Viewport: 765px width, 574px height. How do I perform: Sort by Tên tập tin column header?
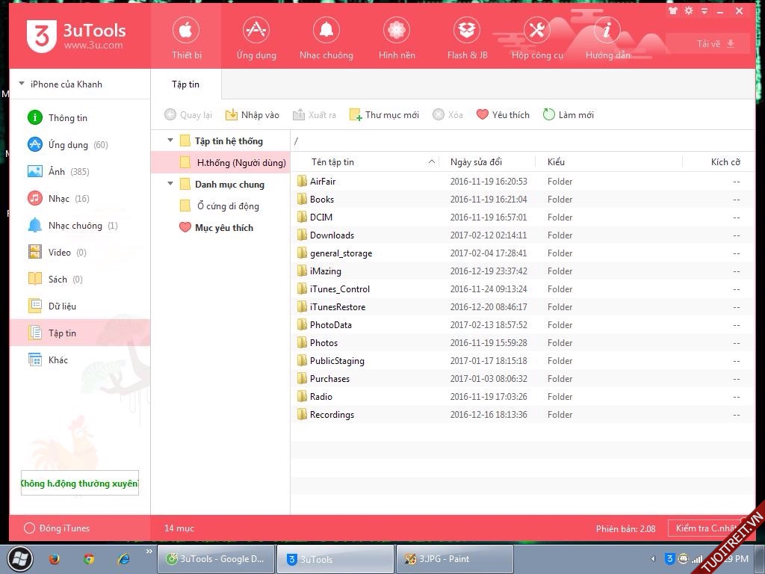(332, 162)
